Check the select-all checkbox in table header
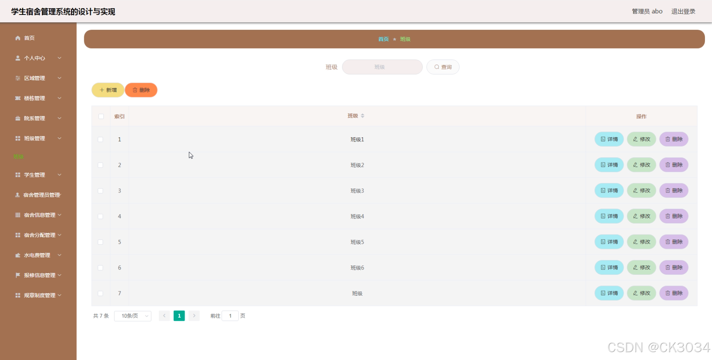Screen dimensions: 712x360 (x=101, y=116)
